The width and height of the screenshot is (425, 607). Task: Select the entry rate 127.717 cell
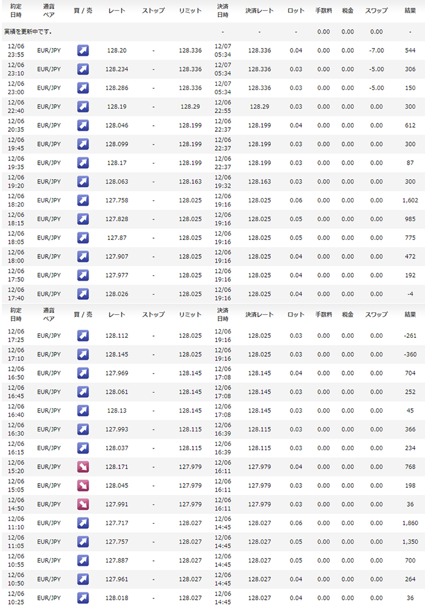116,523
